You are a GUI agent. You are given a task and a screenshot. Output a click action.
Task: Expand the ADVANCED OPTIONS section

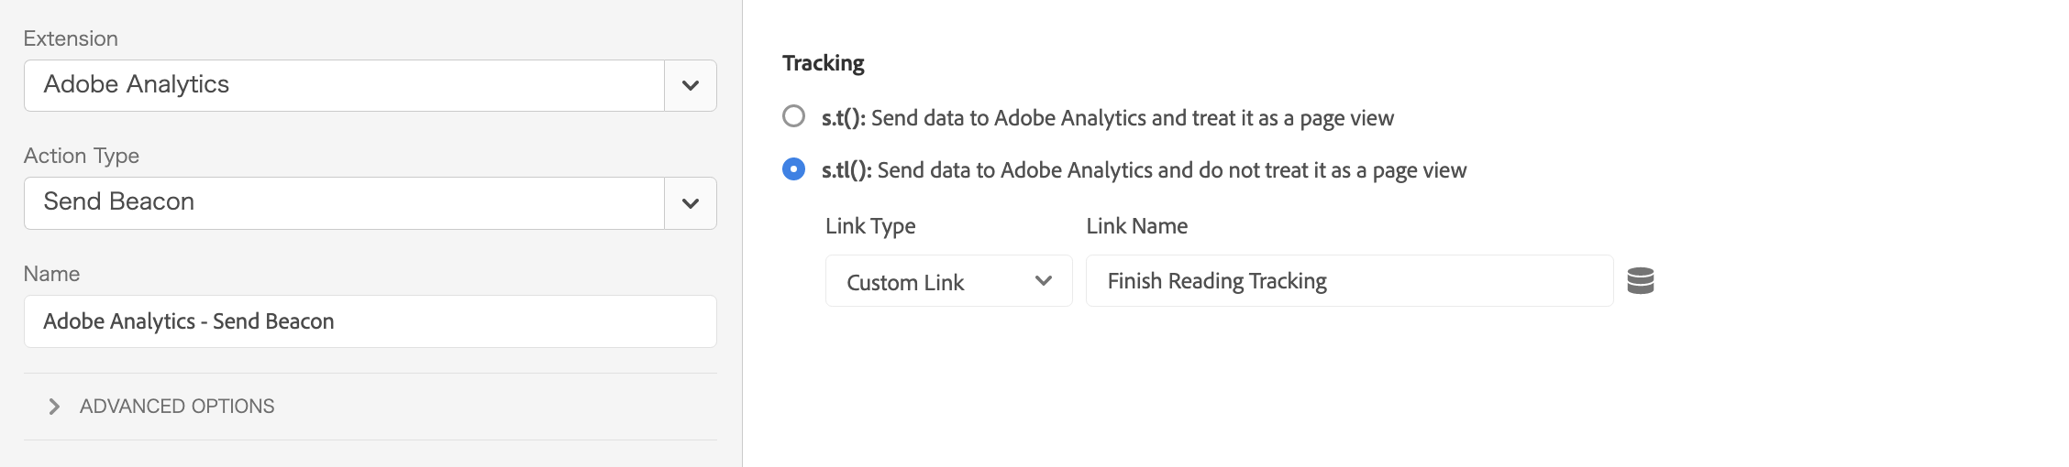click(x=177, y=407)
